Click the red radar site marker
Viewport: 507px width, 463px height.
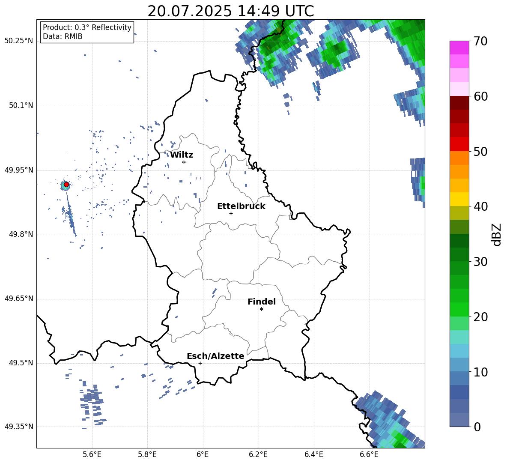click(x=66, y=185)
